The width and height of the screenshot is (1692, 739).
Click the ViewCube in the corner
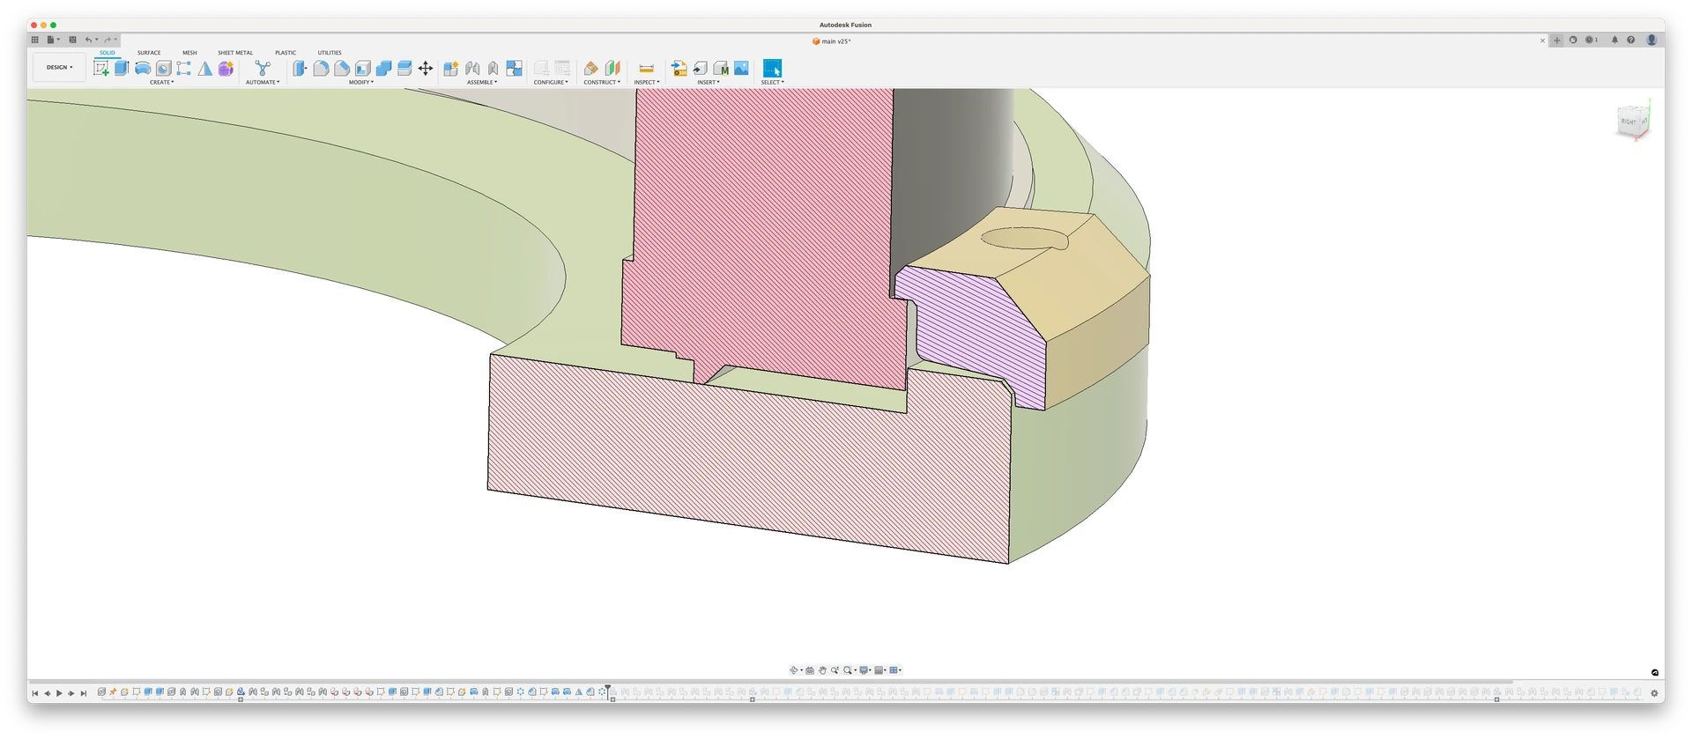[1629, 122]
